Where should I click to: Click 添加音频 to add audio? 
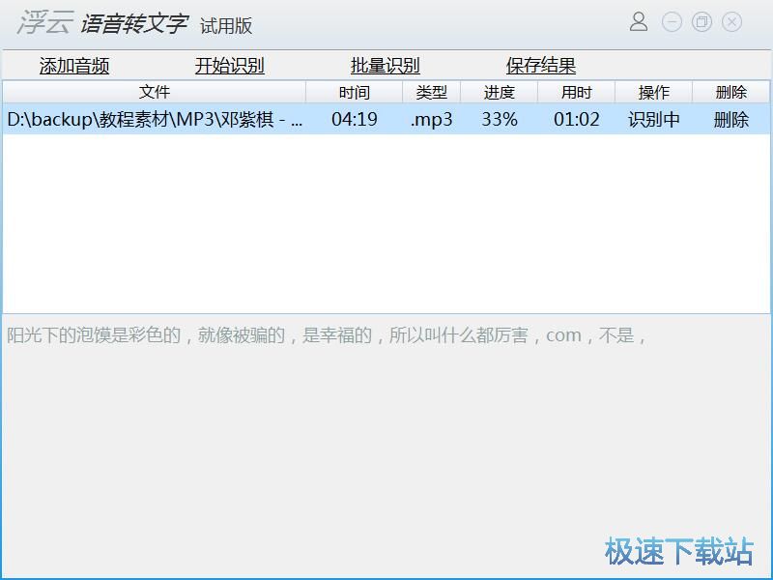click(74, 66)
